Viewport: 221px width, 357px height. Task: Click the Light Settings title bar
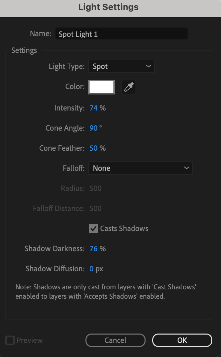tap(108, 7)
